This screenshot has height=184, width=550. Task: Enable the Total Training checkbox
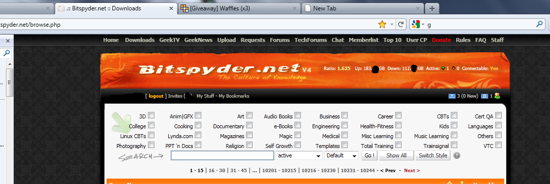click(398, 145)
